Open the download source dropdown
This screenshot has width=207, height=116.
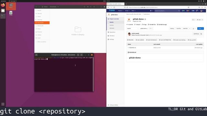(194, 28)
